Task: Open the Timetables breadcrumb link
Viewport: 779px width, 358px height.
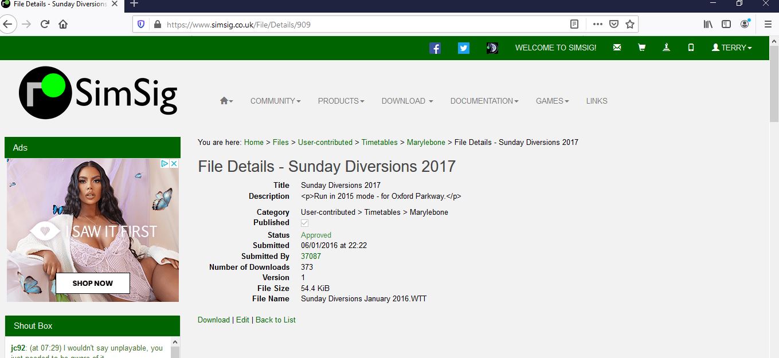Action: 379,142
